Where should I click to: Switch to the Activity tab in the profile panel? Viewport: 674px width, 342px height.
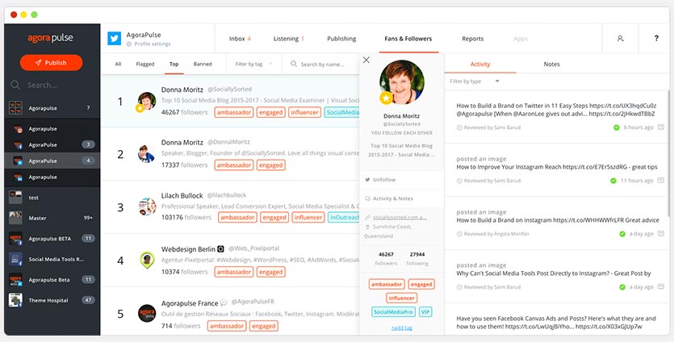pyautogui.click(x=480, y=64)
